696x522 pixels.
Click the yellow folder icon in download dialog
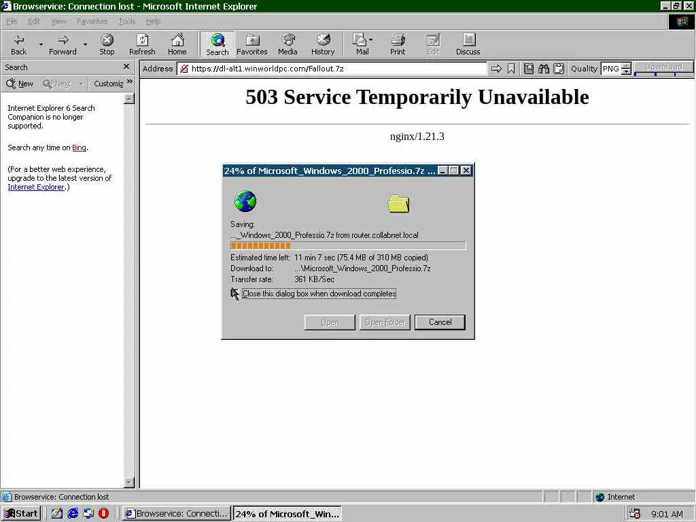point(398,204)
